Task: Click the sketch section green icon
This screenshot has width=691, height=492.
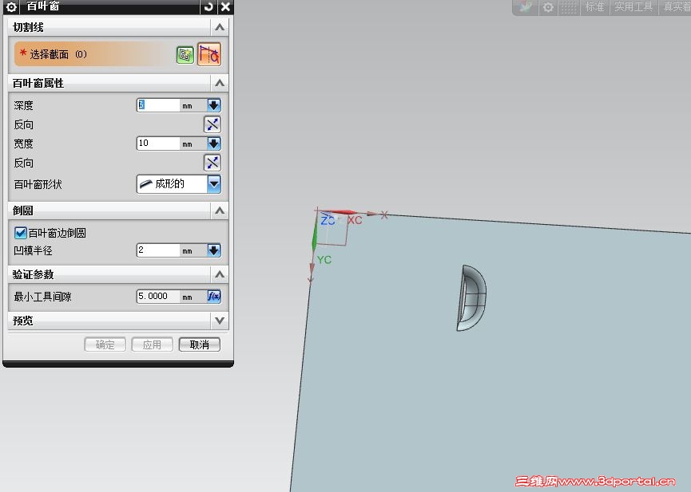Action: click(185, 54)
